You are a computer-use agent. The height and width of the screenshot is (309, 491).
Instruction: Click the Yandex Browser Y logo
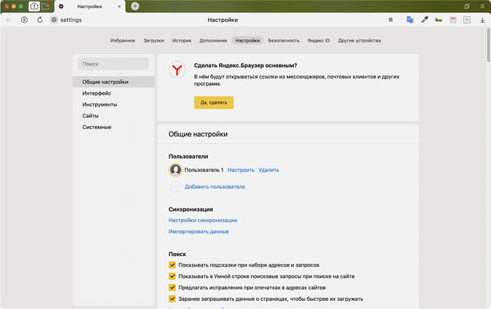pos(178,69)
